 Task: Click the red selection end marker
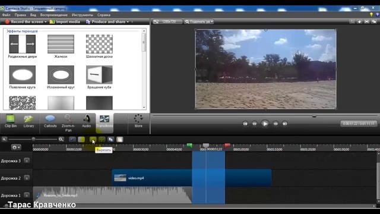pos(227,145)
